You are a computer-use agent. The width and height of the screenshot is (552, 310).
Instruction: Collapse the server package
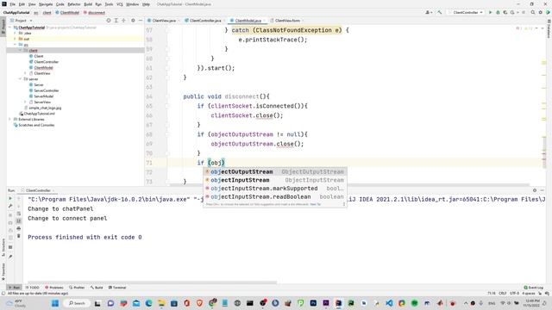pyautogui.click(x=20, y=79)
